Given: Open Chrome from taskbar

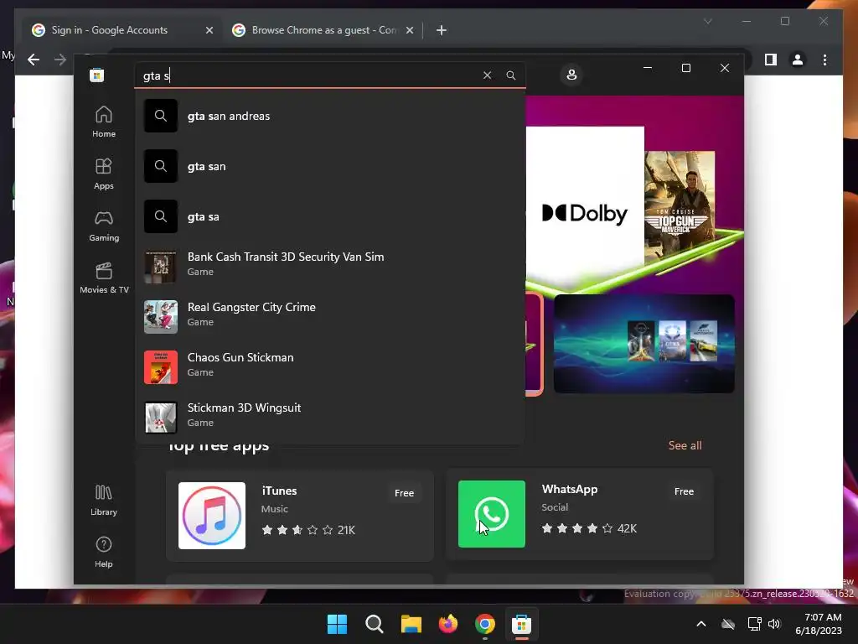Looking at the screenshot, I should coord(485,624).
